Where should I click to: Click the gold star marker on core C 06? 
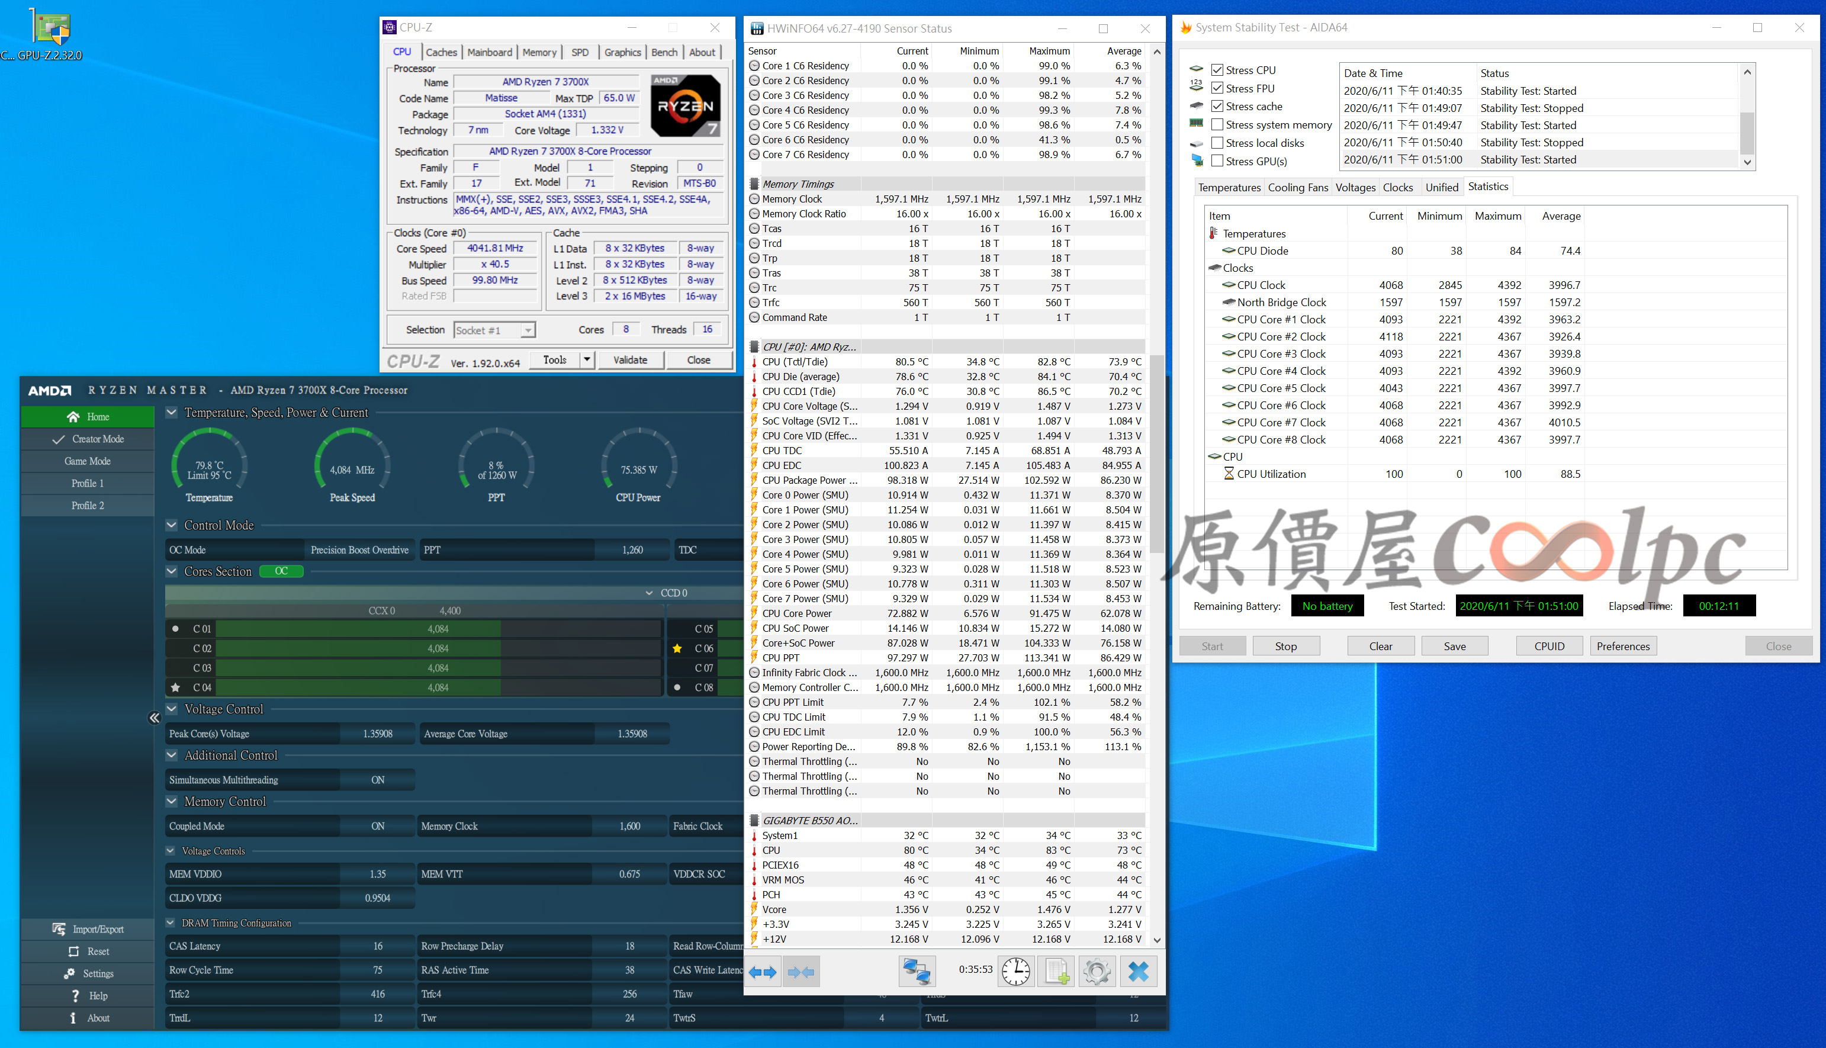[x=677, y=648]
